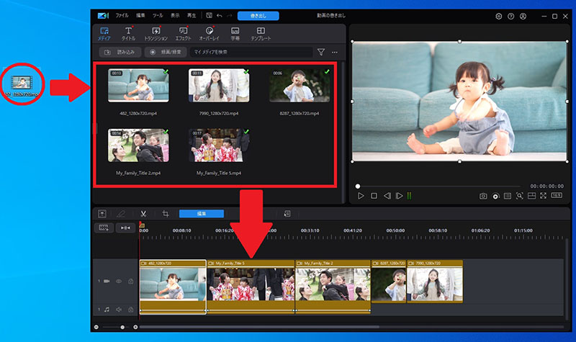Open the 字幕 (Subtitle) room
576x342 pixels.
(x=235, y=33)
